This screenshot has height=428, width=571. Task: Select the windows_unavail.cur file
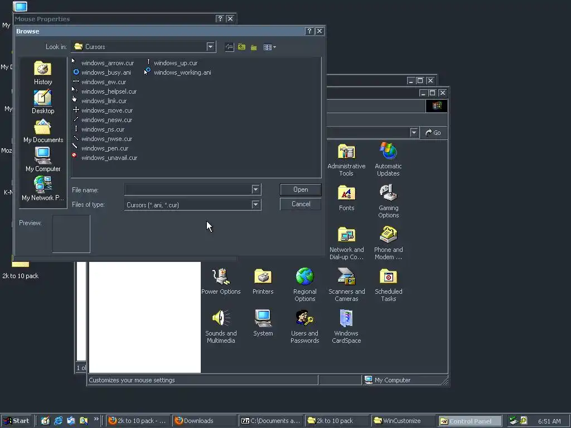(x=105, y=158)
